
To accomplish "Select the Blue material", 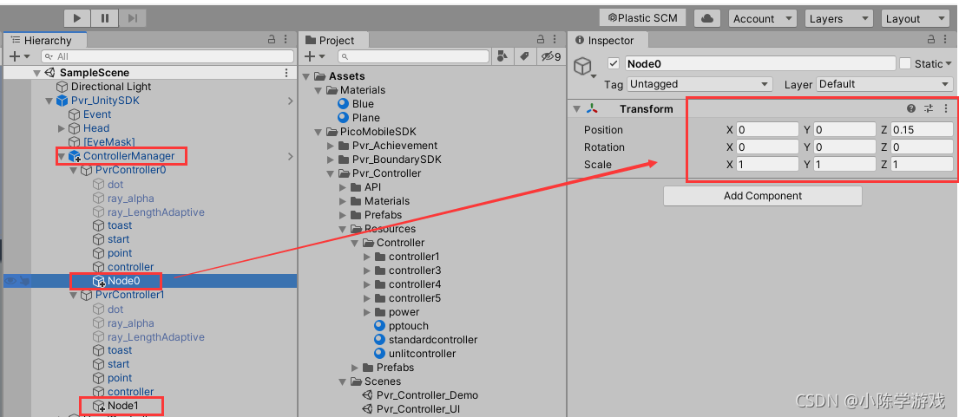I will click(363, 104).
